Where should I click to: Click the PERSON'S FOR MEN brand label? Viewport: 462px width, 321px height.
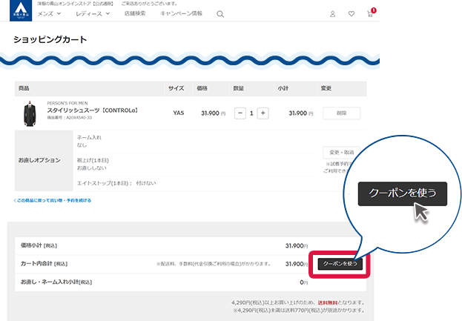[x=68, y=103]
